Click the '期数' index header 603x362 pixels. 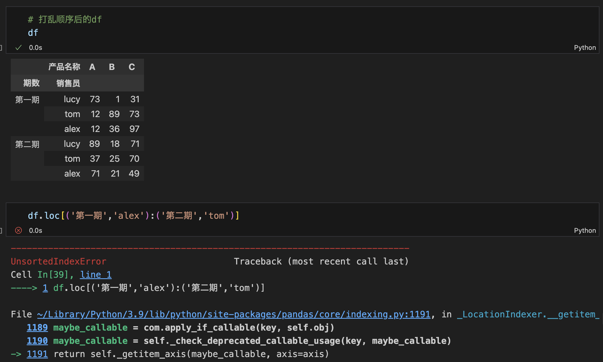31,83
